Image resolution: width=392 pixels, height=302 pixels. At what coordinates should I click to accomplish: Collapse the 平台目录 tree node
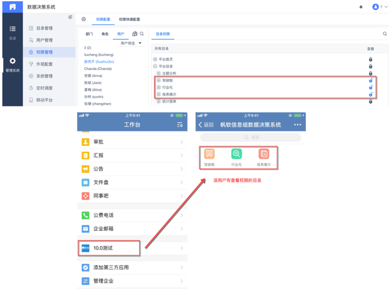click(x=155, y=66)
